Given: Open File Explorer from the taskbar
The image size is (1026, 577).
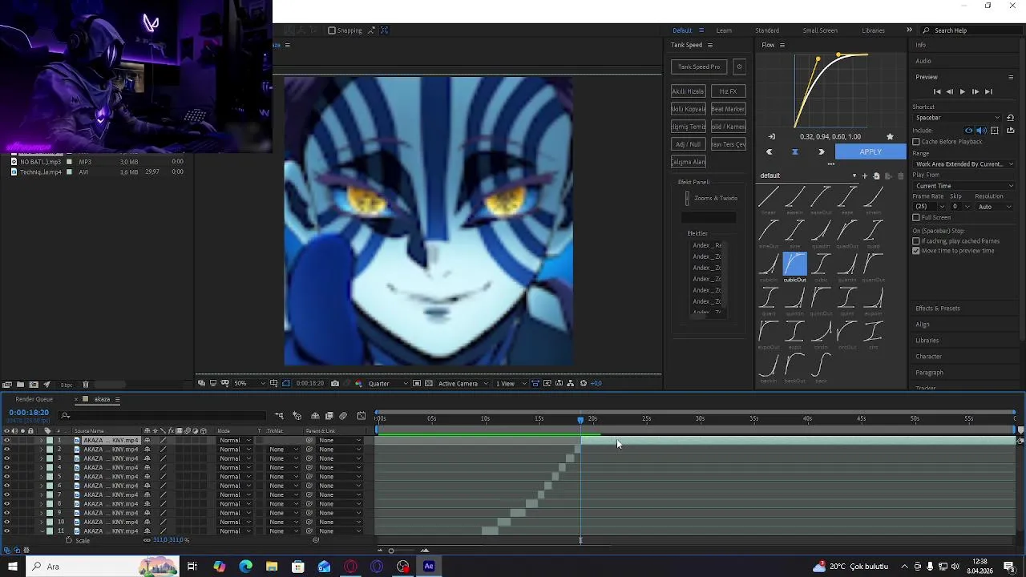Looking at the screenshot, I should [272, 567].
